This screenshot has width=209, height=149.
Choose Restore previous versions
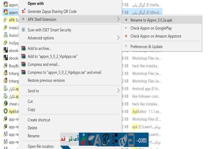[x=46, y=80]
